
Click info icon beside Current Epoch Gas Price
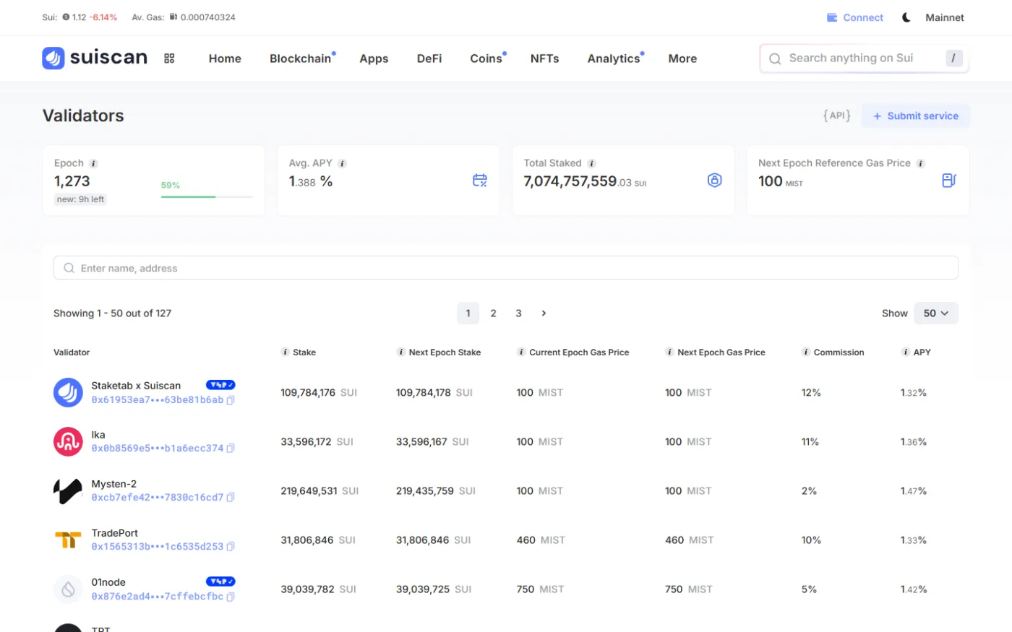click(x=521, y=352)
